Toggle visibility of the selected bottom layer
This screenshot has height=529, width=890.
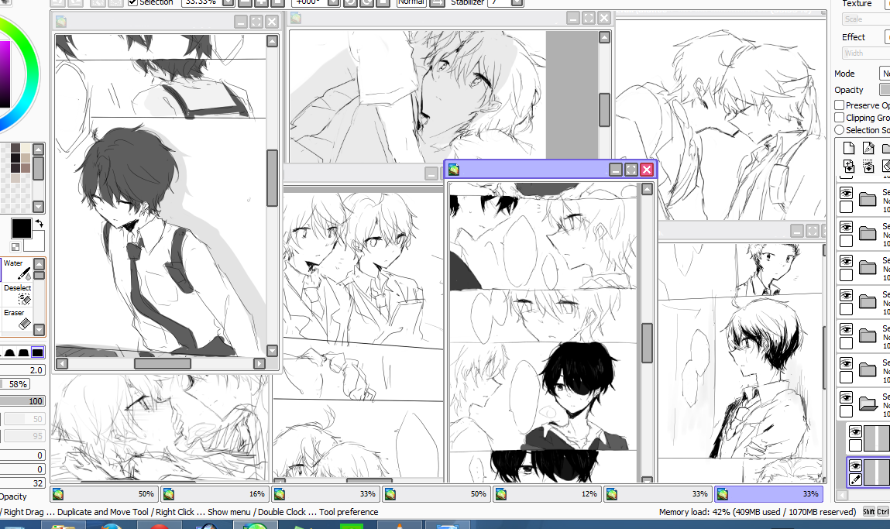click(855, 465)
